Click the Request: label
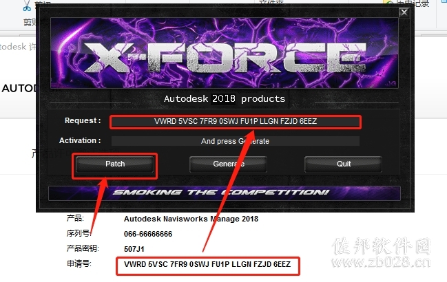This screenshot has width=447, height=282. [x=83, y=120]
